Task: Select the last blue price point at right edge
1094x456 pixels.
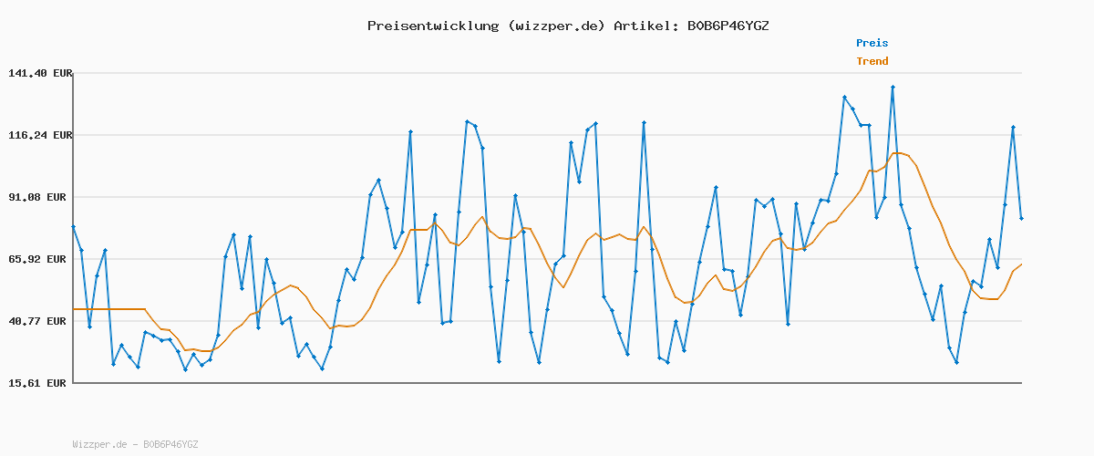Action: (x=1021, y=219)
